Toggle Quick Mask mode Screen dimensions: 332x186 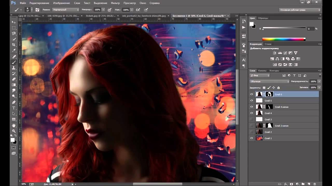14,148
